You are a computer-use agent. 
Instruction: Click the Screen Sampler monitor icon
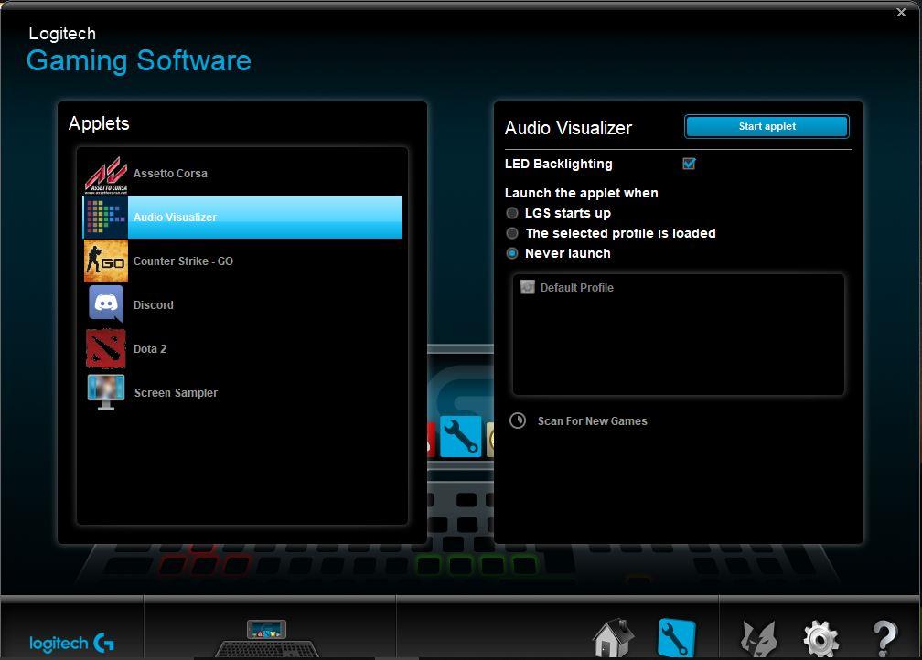coord(106,392)
